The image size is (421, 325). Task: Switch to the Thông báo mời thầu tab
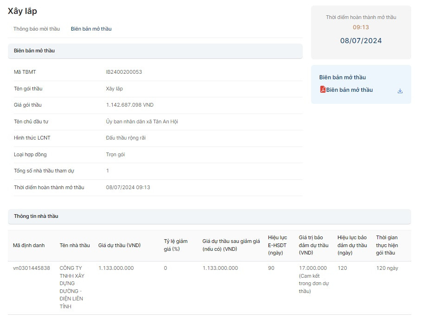pyautogui.click(x=37, y=29)
